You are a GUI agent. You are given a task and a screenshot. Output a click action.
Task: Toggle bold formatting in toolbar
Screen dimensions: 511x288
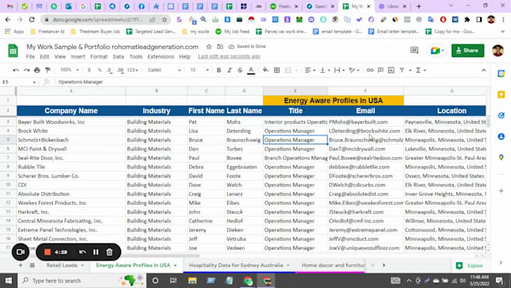point(219,70)
